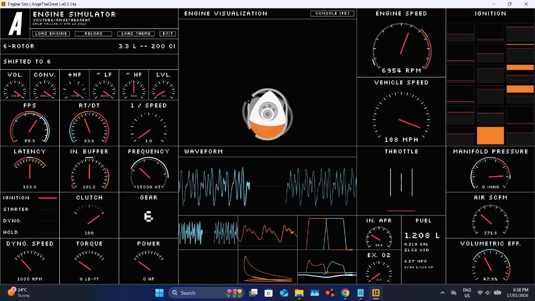Click the throttle slider bars

coord(401,182)
